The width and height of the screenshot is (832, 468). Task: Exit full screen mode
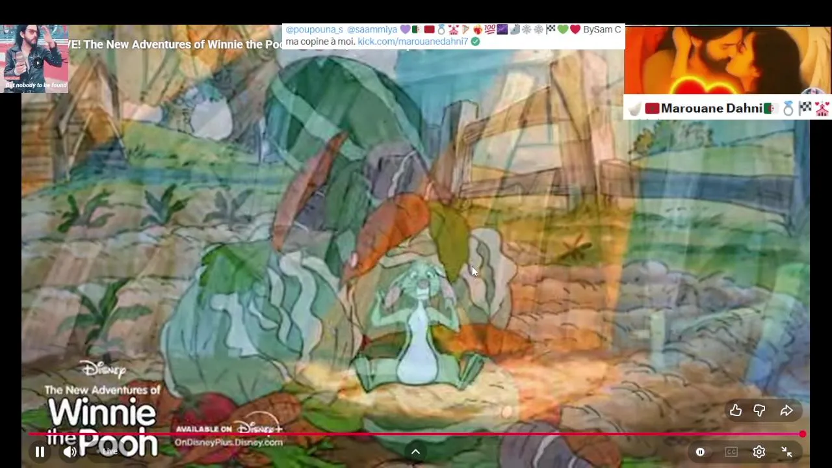[786, 452]
